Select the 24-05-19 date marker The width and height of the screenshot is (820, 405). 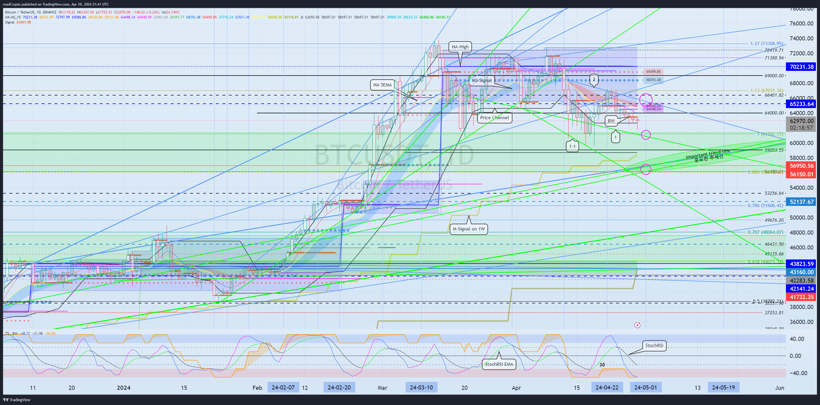coord(723,387)
